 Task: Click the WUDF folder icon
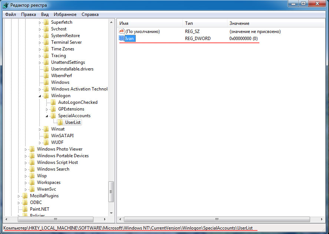click(46, 142)
